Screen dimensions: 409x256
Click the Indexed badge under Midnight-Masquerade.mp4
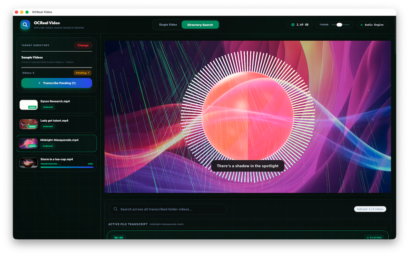[48, 146]
